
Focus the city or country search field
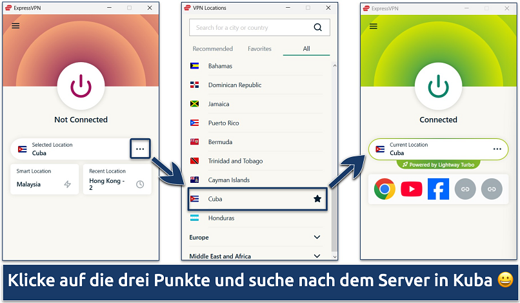259,28
